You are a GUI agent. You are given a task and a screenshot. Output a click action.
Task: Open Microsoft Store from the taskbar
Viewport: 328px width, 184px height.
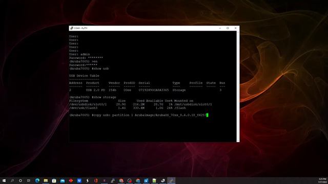pos(54,180)
